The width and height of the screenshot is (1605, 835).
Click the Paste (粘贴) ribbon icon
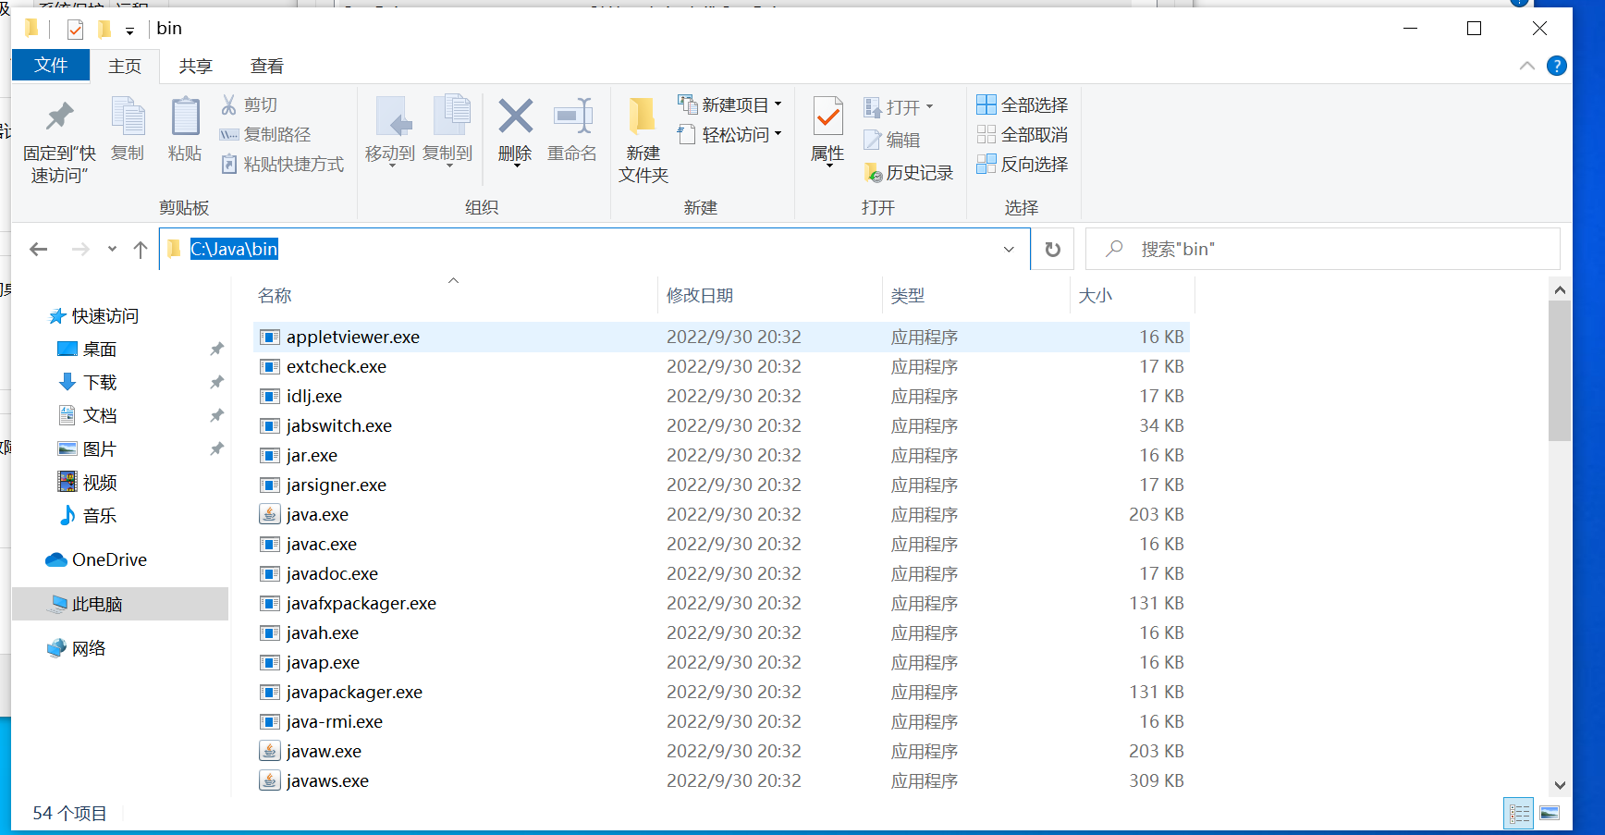185,117
